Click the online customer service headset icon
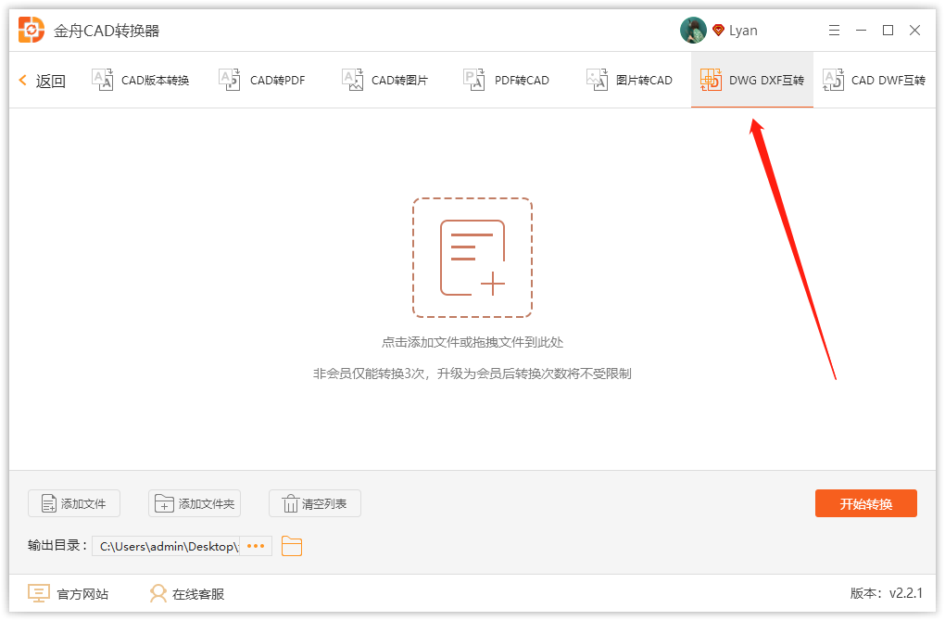This screenshot has height=621, width=945. pyautogui.click(x=158, y=593)
